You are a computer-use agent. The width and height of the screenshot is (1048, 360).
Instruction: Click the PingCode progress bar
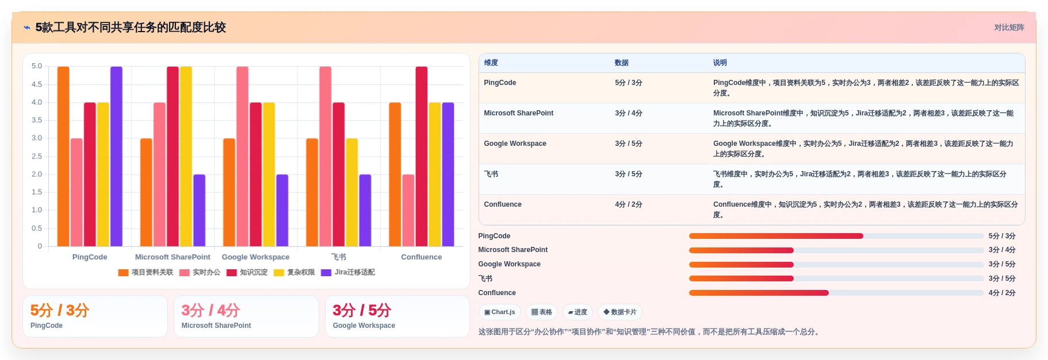point(836,236)
